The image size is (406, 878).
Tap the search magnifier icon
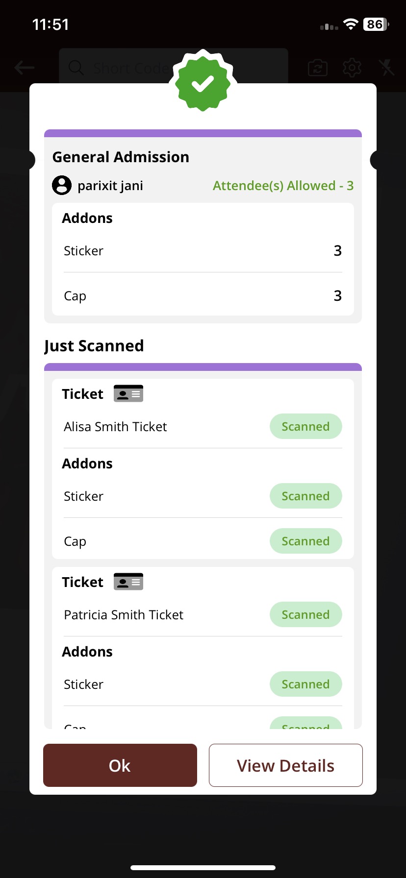pyautogui.click(x=76, y=68)
